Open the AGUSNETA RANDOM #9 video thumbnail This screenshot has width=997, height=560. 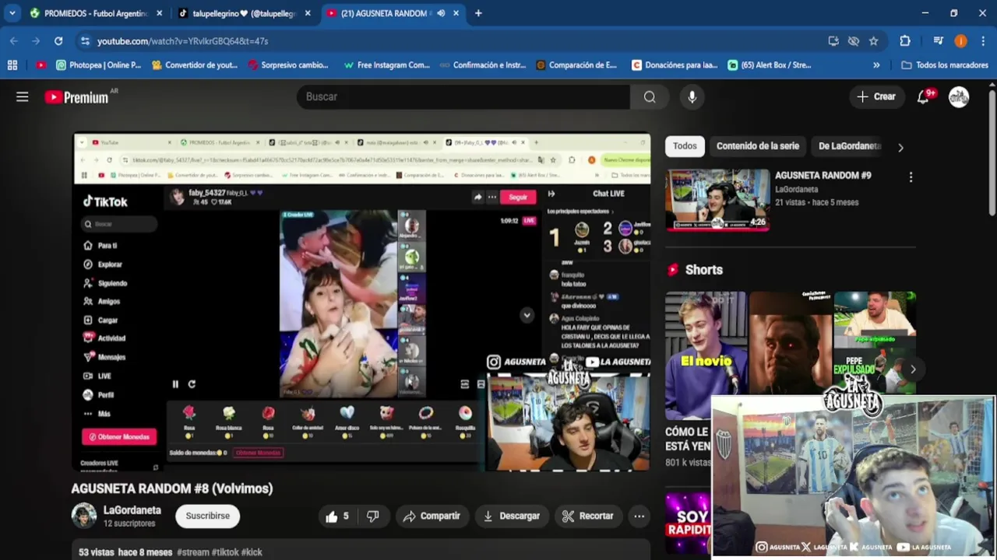[x=717, y=199]
